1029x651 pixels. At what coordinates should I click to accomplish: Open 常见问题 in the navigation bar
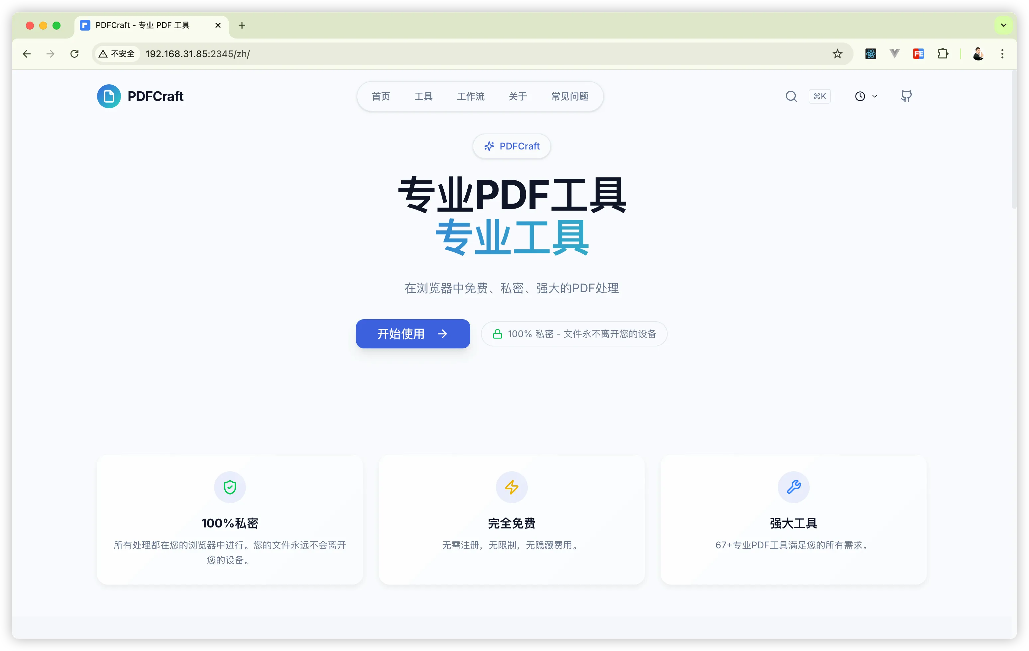570,97
